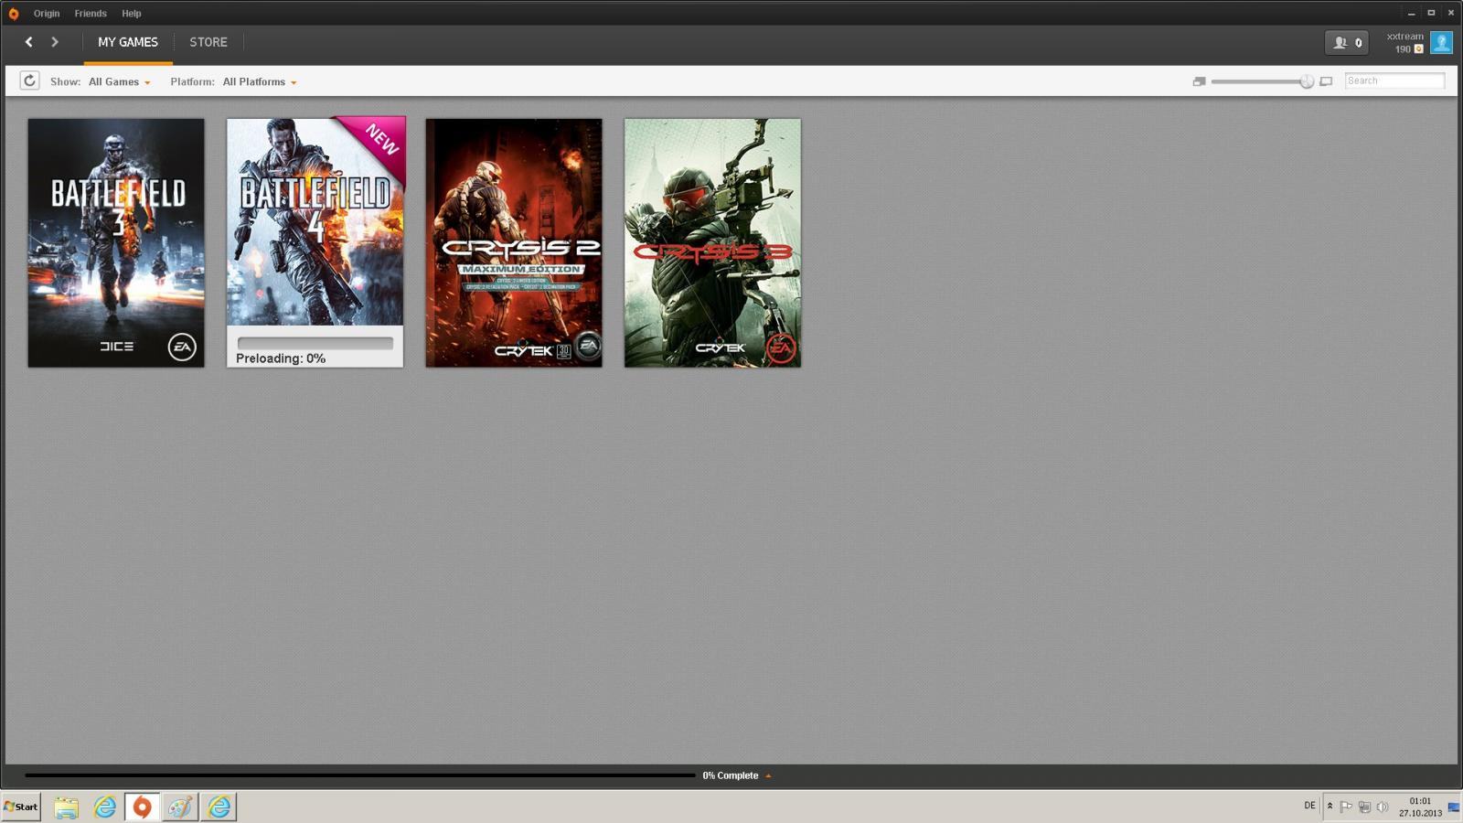Select the largest box art size icon
Viewport: 1463px width, 823px height.
pyautogui.click(x=1326, y=81)
